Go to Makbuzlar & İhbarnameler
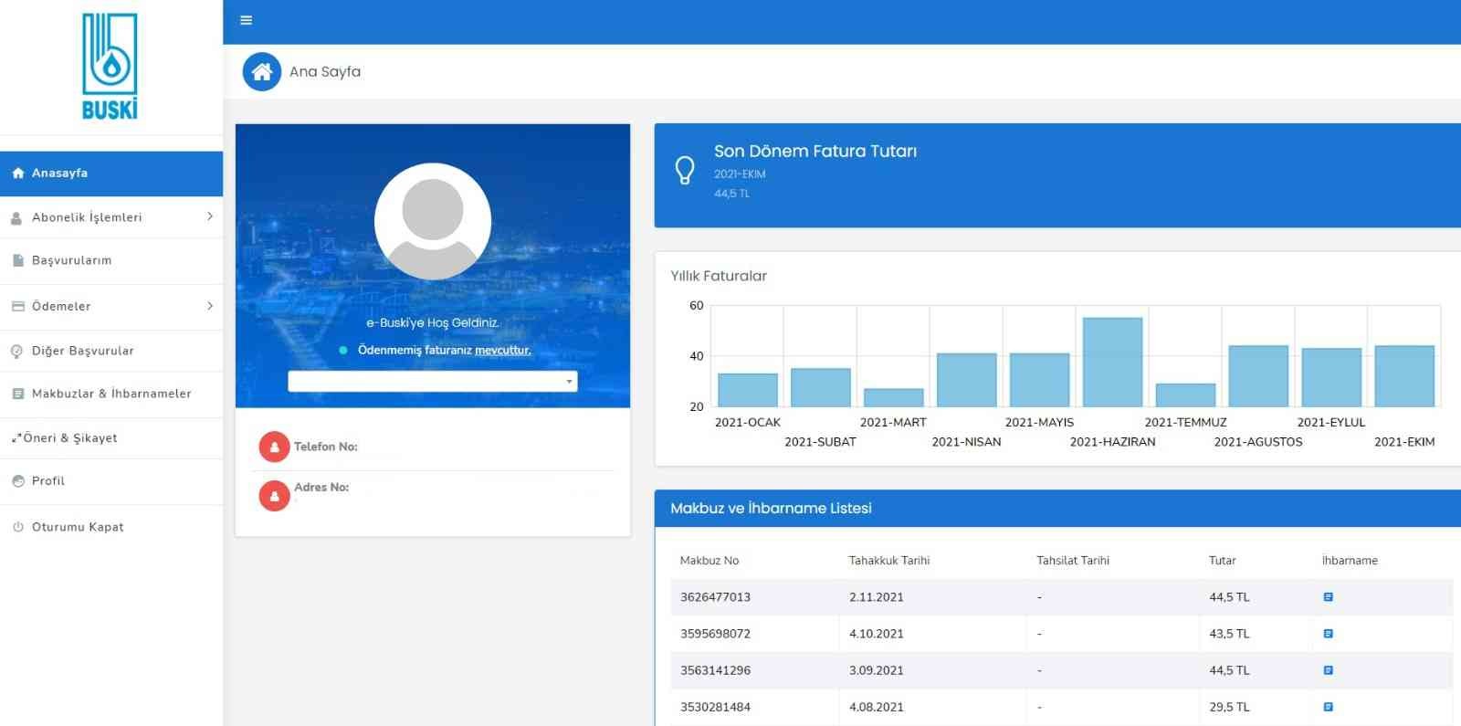The image size is (1461, 726). (x=111, y=394)
